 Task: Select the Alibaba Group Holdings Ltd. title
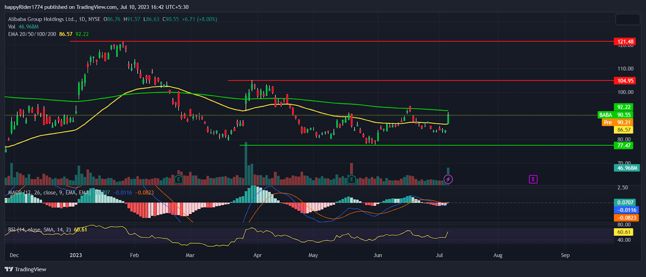[42, 19]
